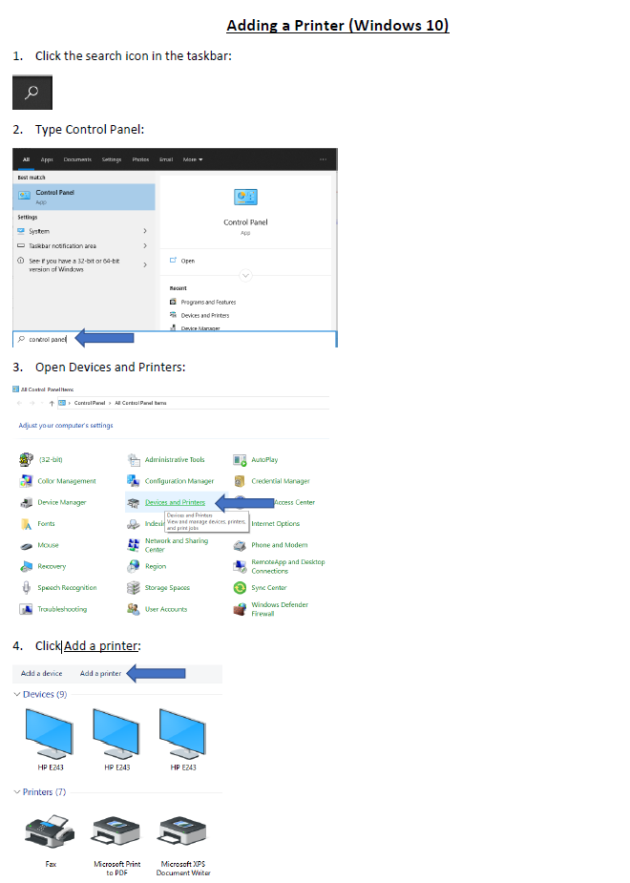Open User Accounts icon

134,609
